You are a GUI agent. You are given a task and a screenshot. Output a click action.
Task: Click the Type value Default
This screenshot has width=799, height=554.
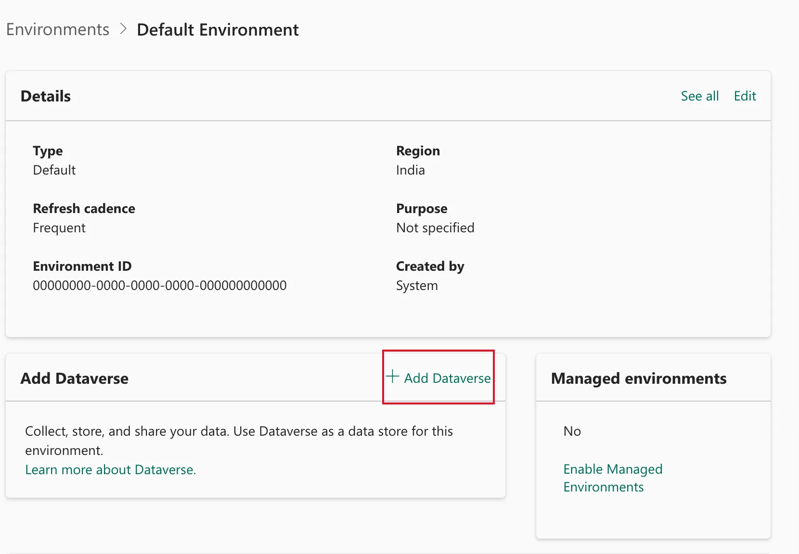tap(54, 170)
